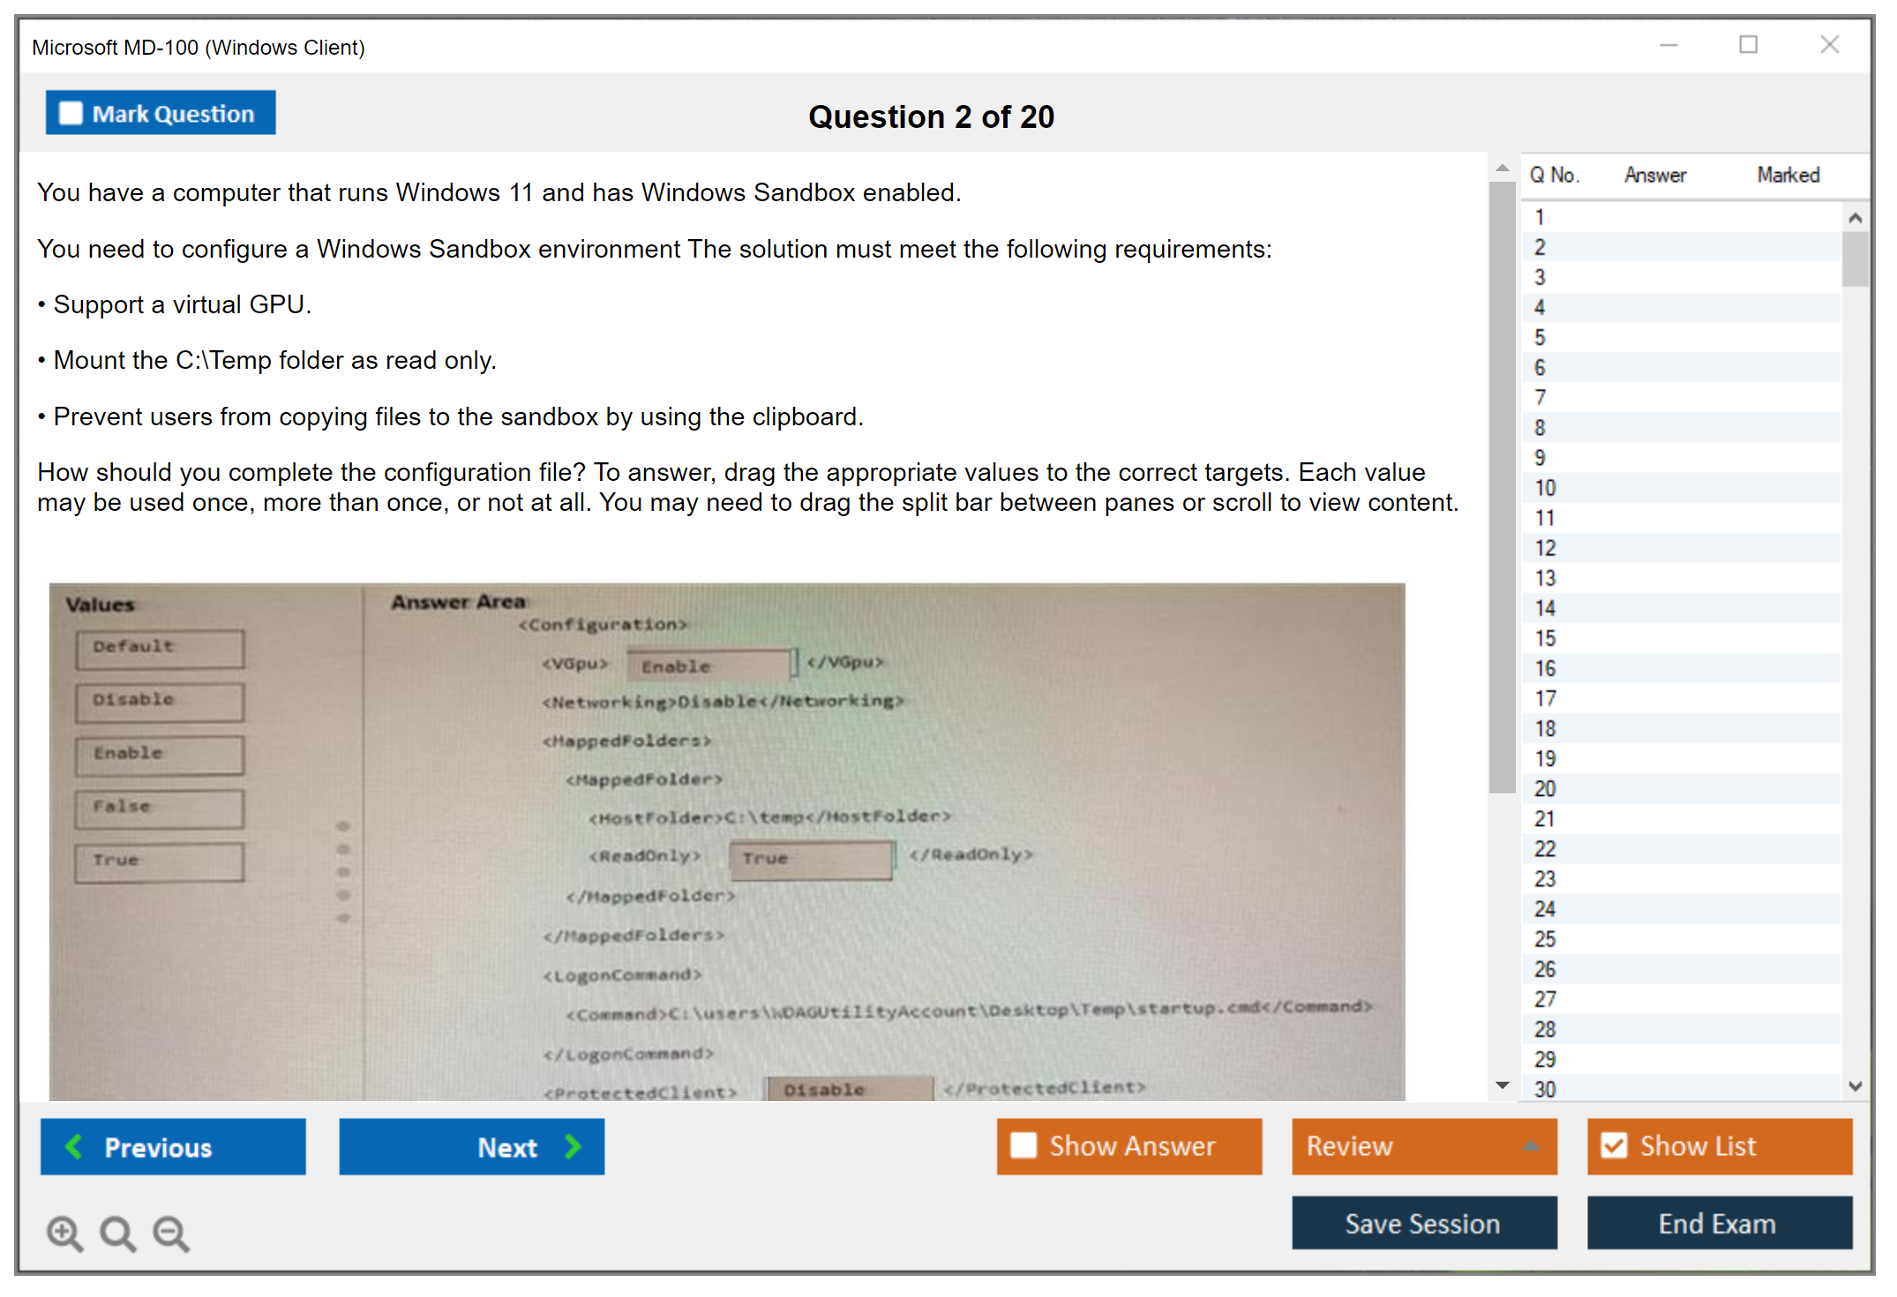Screen dimensions: 1897x1297
Task: Toggle the Show Answer checkbox
Action: [1023, 1145]
